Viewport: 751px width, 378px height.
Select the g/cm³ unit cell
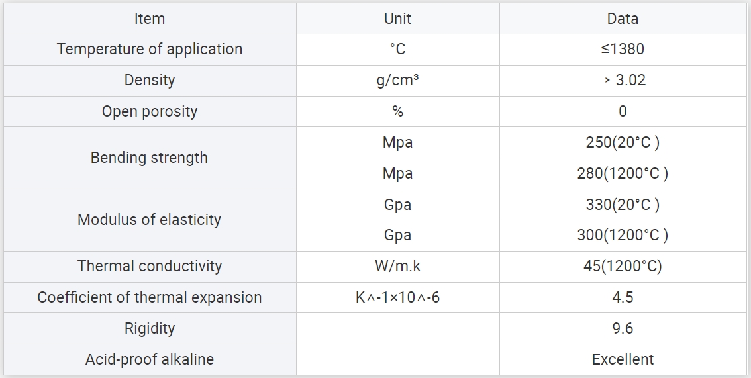coord(397,80)
